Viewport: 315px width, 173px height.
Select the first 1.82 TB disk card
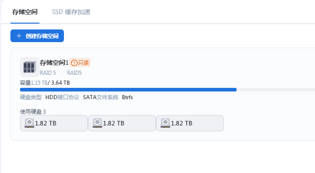(54, 123)
